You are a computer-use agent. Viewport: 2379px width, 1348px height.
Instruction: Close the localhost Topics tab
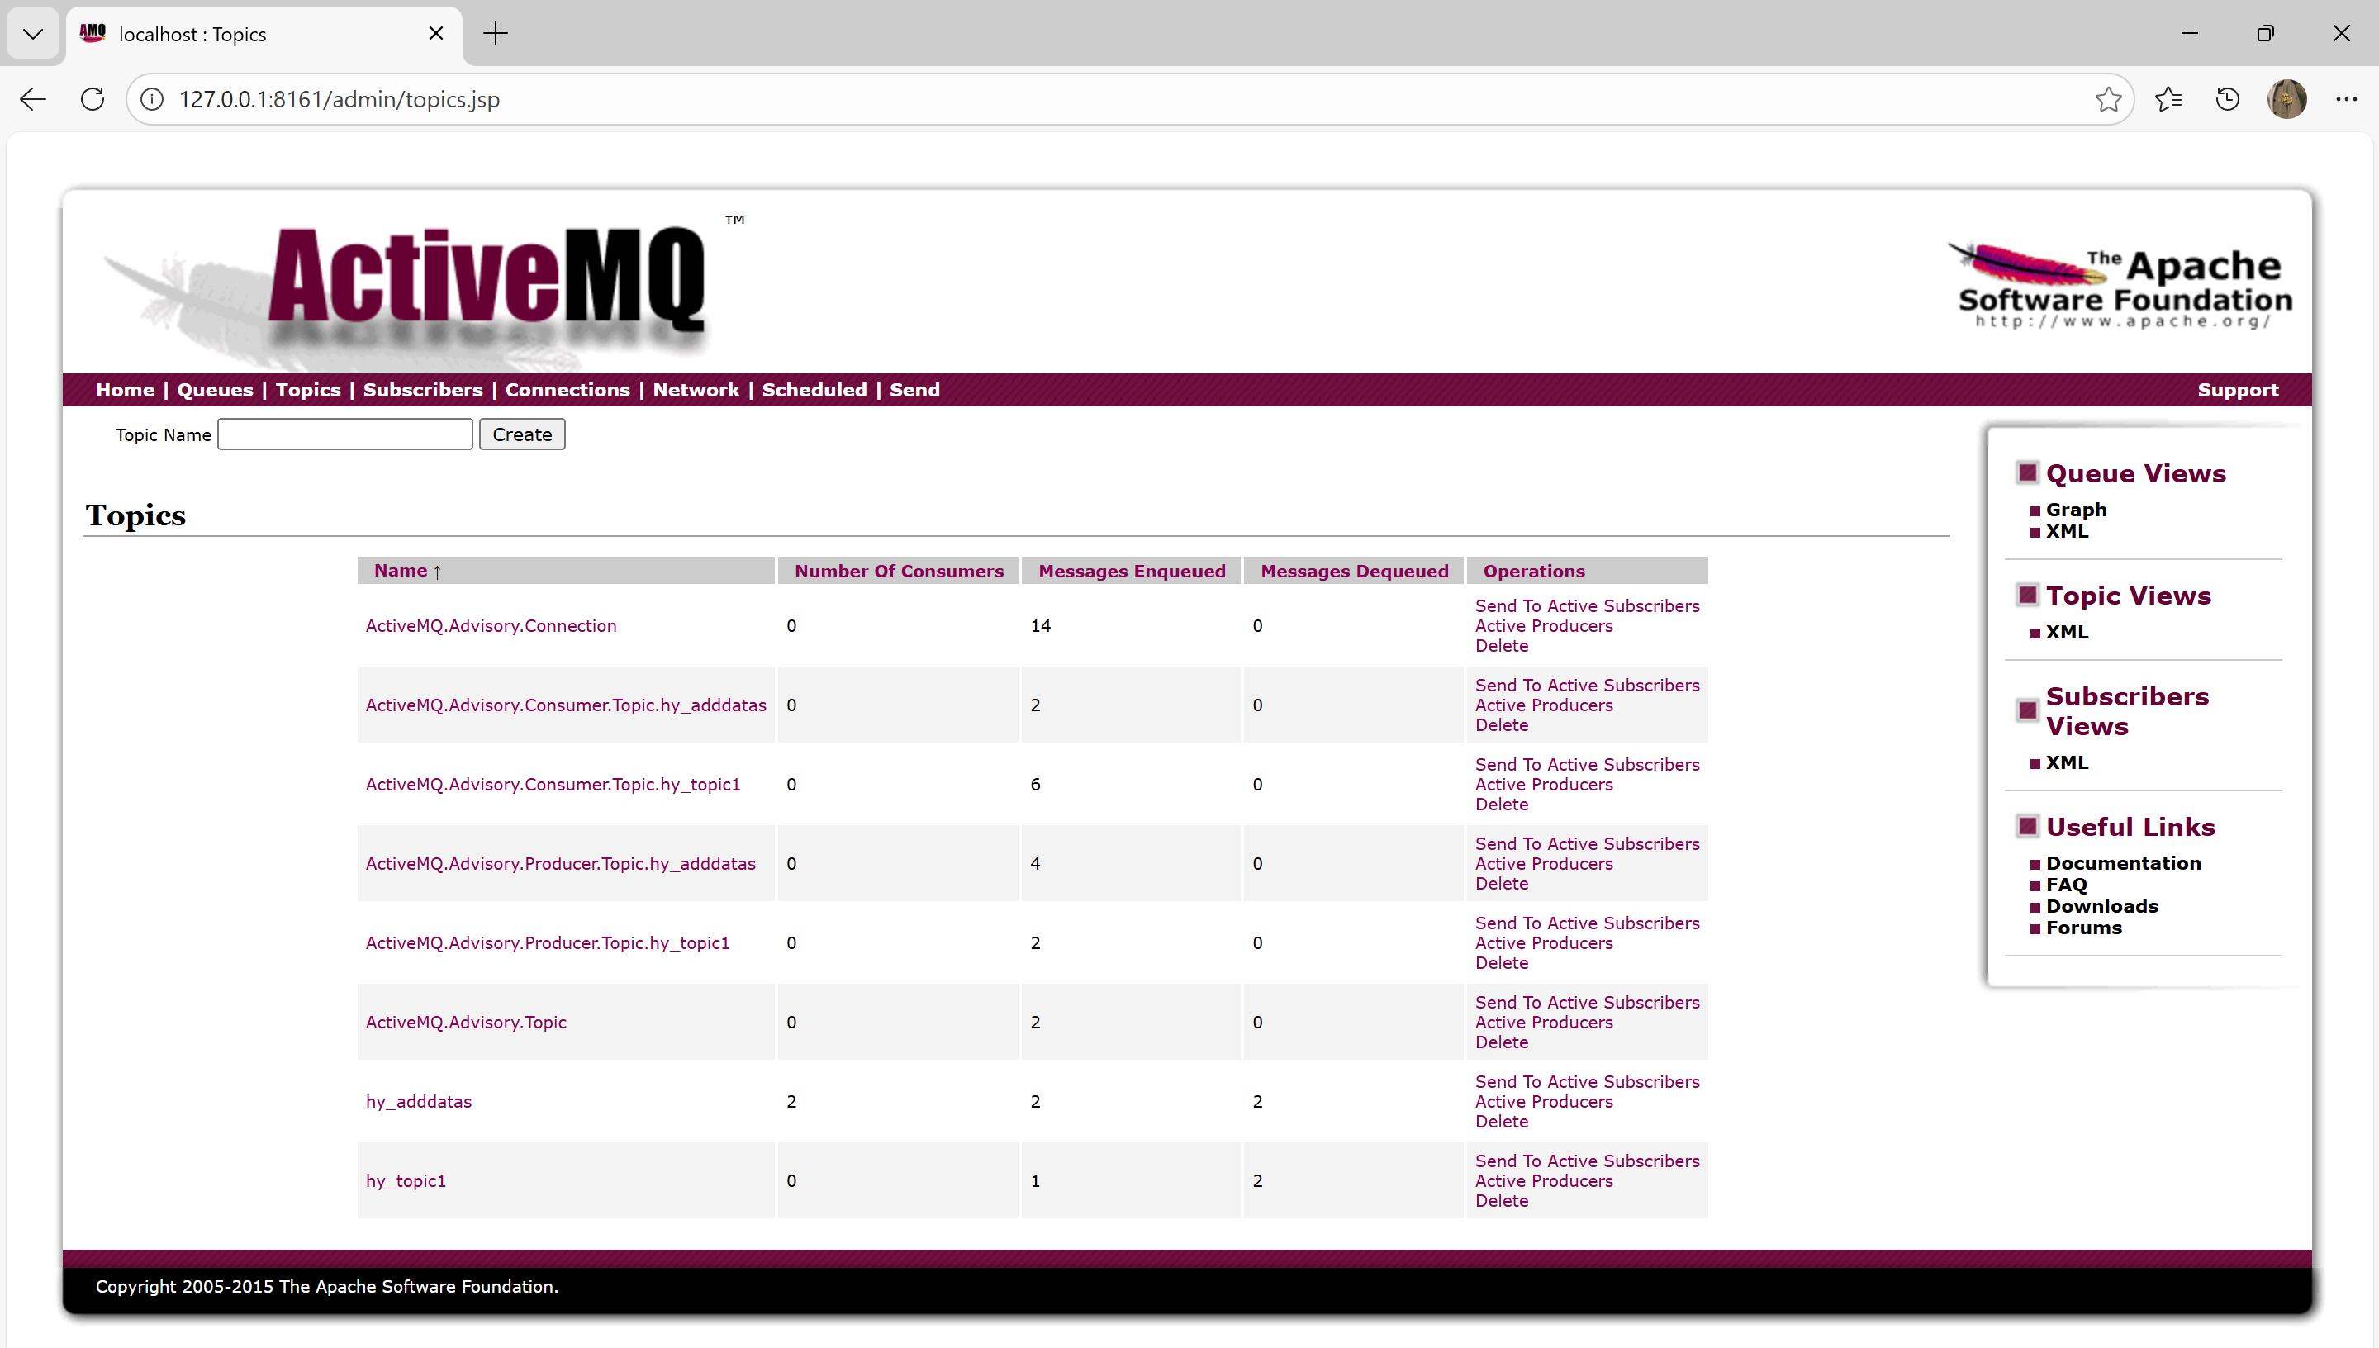(436, 34)
